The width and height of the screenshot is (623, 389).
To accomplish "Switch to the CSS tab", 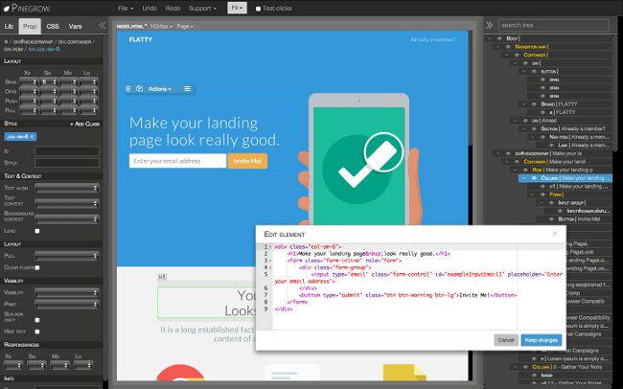I will (x=55, y=25).
